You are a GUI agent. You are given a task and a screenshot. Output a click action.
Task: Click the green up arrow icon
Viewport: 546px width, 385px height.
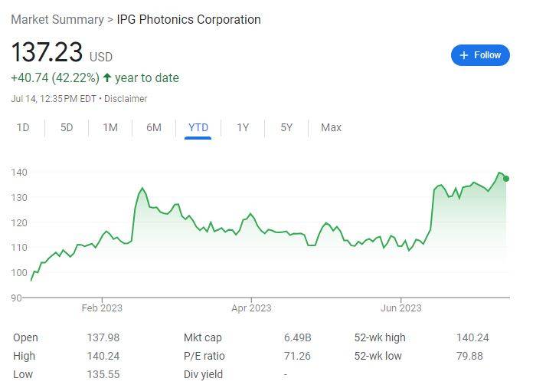107,77
